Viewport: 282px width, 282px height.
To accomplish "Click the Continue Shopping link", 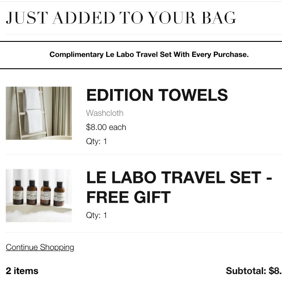I will (40, 248).
